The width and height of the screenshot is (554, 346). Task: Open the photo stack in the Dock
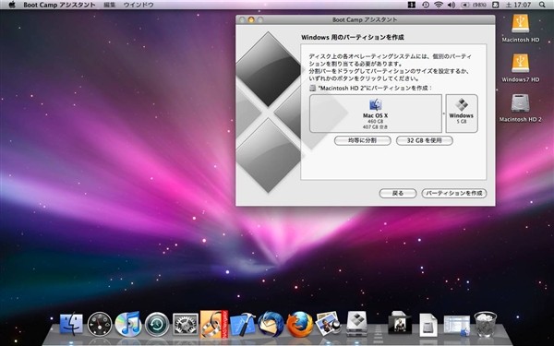400,324
